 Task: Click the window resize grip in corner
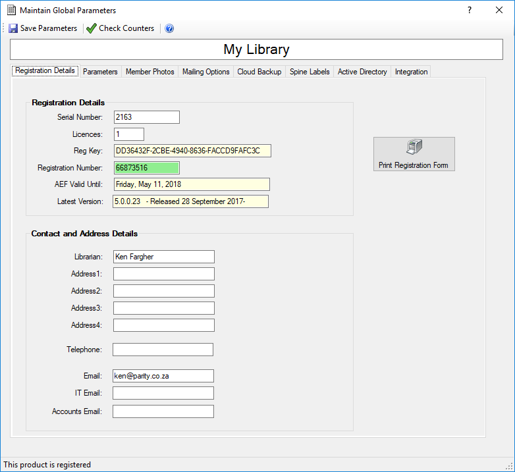(x=510, y=467)
